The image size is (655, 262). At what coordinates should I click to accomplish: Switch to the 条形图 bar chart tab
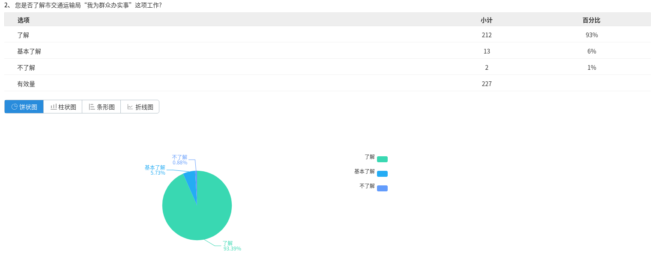point(102,107)
